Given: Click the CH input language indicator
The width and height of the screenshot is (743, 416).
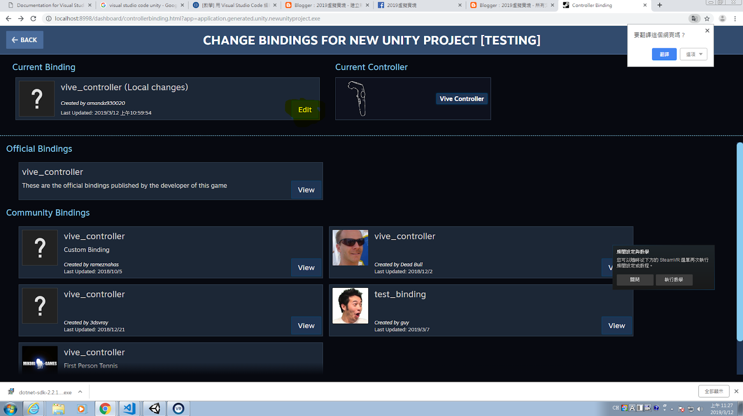Looking at the screenshot, I should point(616,408).
